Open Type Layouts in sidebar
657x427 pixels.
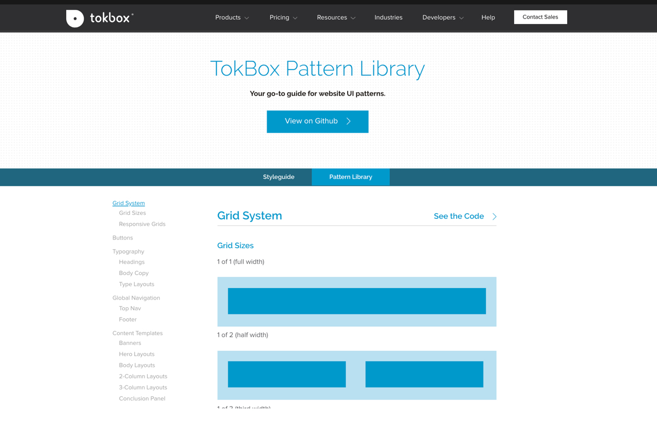pyautogui.click(x=137, y=284)
